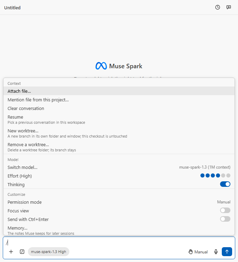Choose Remove a worktree… entry

click(x=119, y=147)
